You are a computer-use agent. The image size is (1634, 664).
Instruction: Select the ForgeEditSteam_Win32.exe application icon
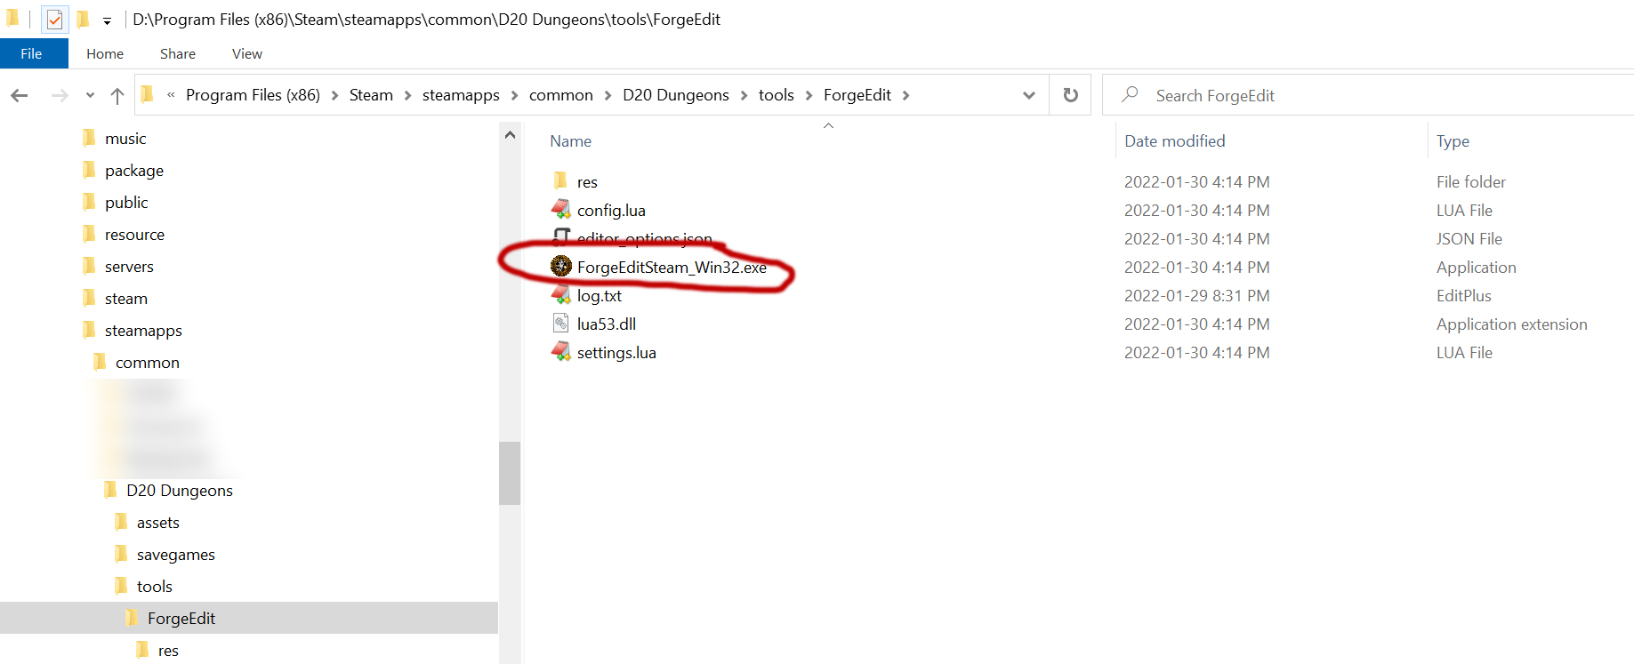point(561,266)
